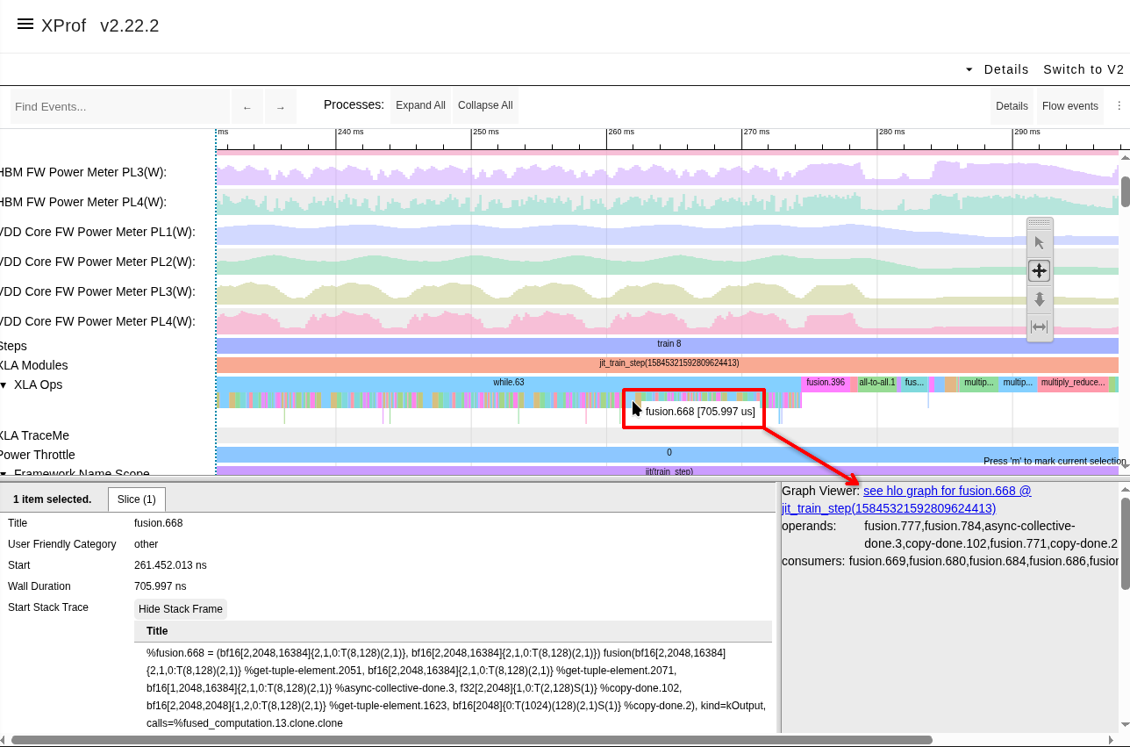Click the VDD Core FW Power Meter PL2 label
The image size is (1130, 747).
97,262
